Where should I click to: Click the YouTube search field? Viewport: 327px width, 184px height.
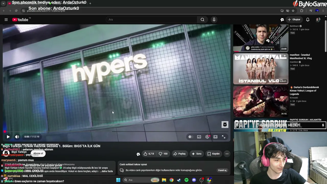[x=151, y=20]
